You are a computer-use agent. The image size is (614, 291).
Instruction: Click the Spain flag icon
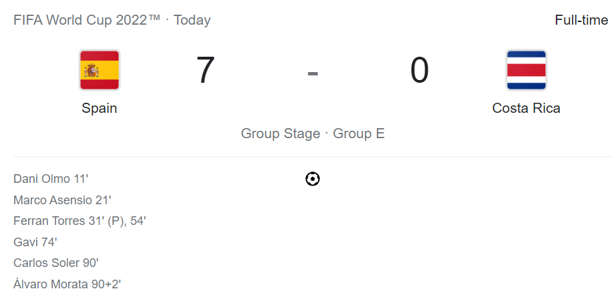100,70
